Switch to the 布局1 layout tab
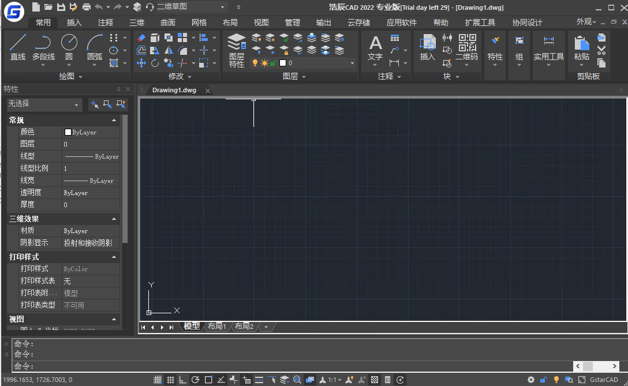 pos(217,327)
